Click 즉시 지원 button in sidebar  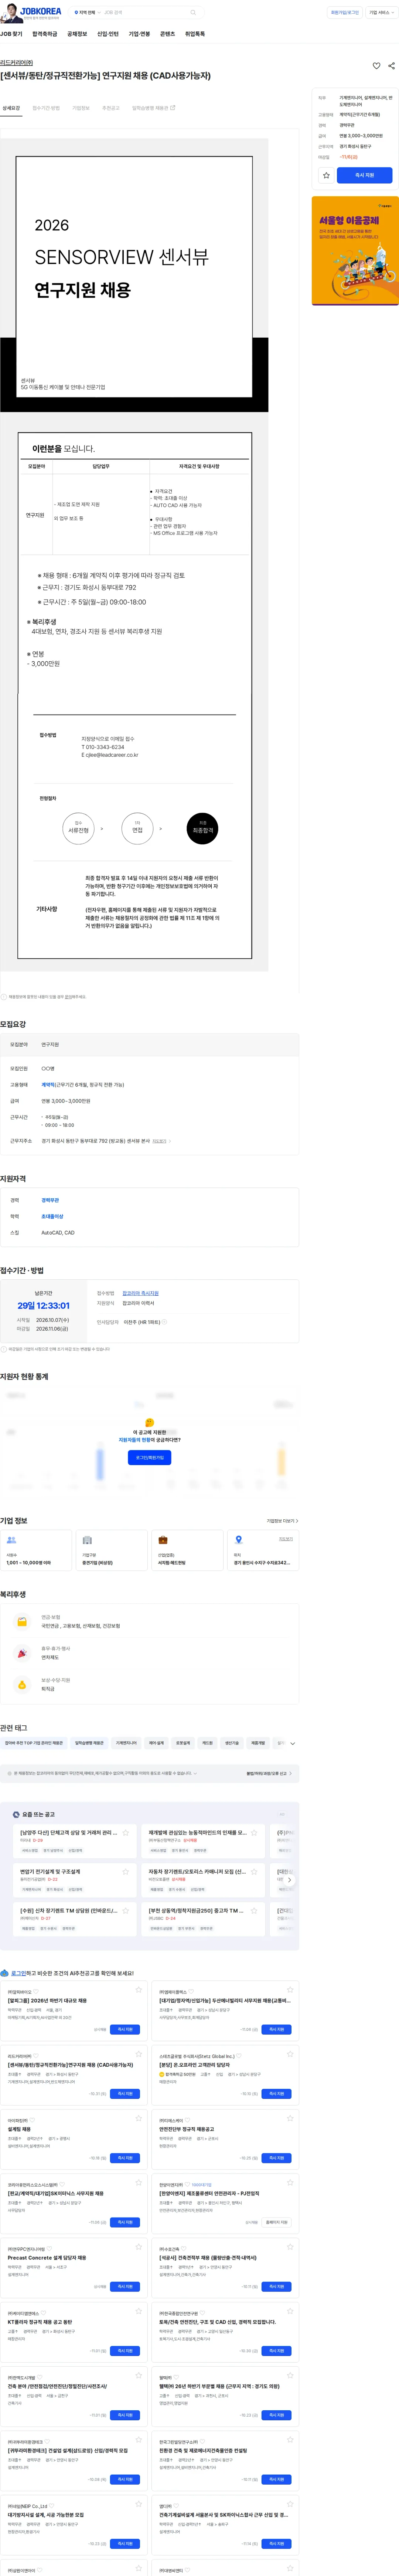tap(365, 175)
